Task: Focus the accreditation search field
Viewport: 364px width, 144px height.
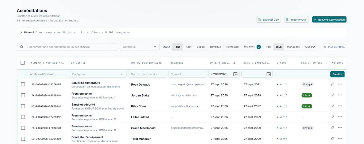Action: (x=67, y=47)
